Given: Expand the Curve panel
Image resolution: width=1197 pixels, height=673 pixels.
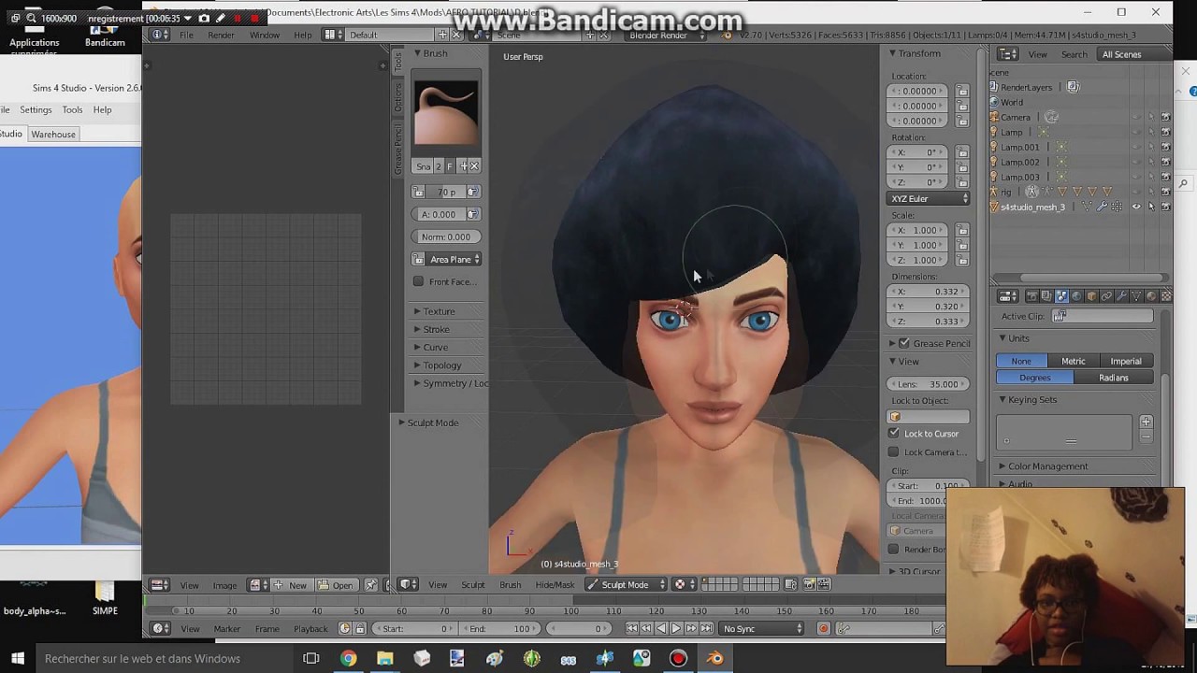Looking at the screenshot, I should [435, 347].
